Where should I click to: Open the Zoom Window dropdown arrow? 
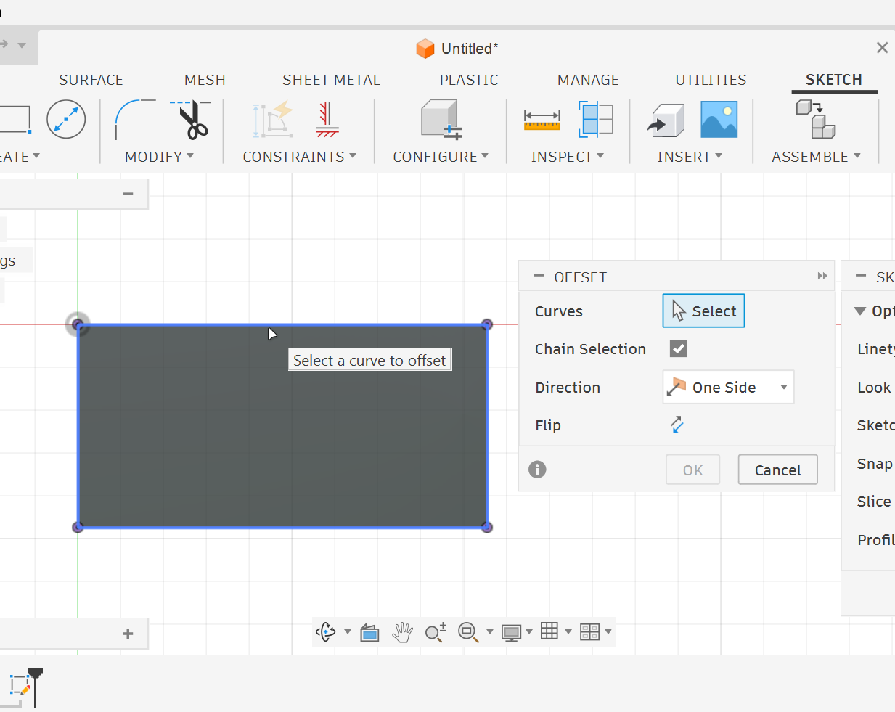click(490, 632)
